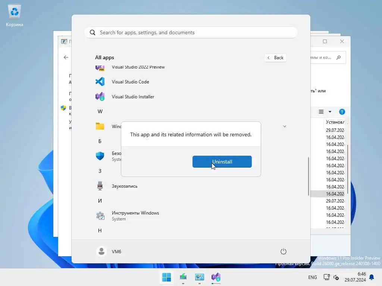Open Инструменты Windows app entry
The width and height of the screenshot is (382, 286).
pos(135,216)
